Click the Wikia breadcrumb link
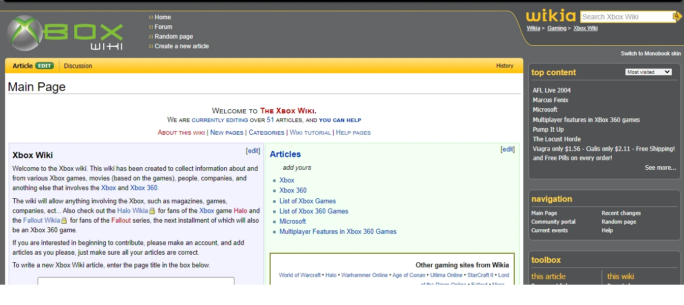Image resolution: width=684 pixels, height=305 pixels. 533,28
